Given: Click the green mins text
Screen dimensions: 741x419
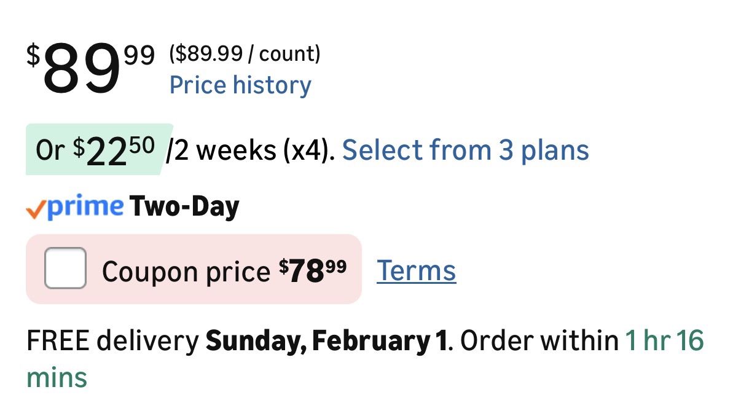Looking at the screenshot, I should [57, 378].
